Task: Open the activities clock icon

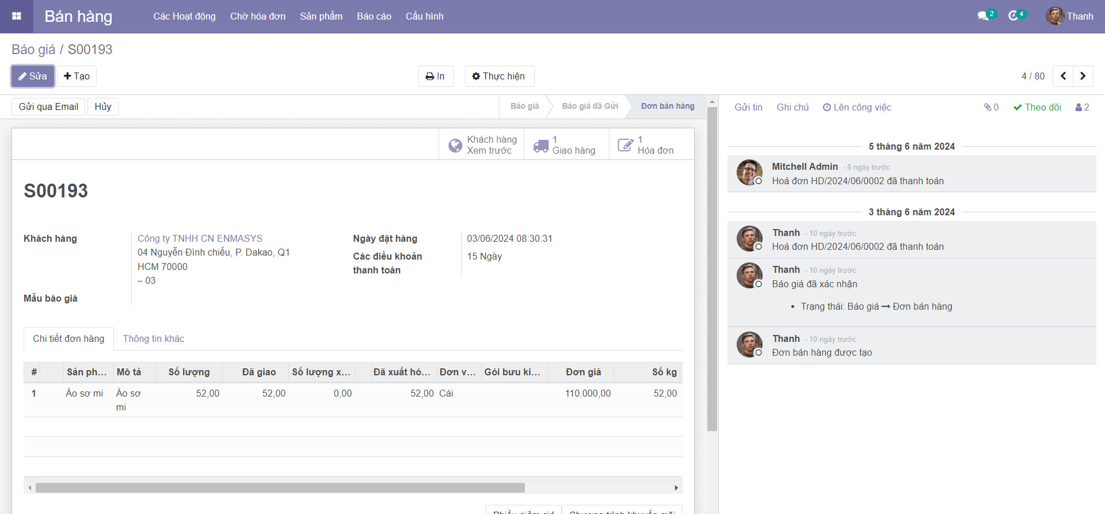Action: pos(1013,16)
